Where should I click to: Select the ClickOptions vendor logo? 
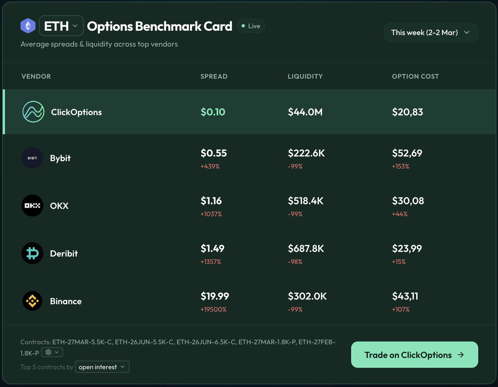[x=33, y=111]
